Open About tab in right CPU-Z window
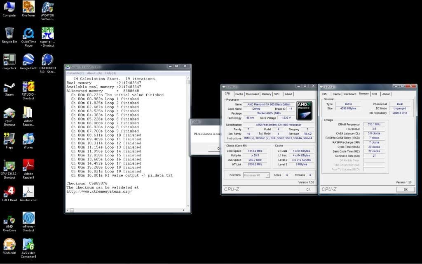The image size is (422, 264). (386, 94)
